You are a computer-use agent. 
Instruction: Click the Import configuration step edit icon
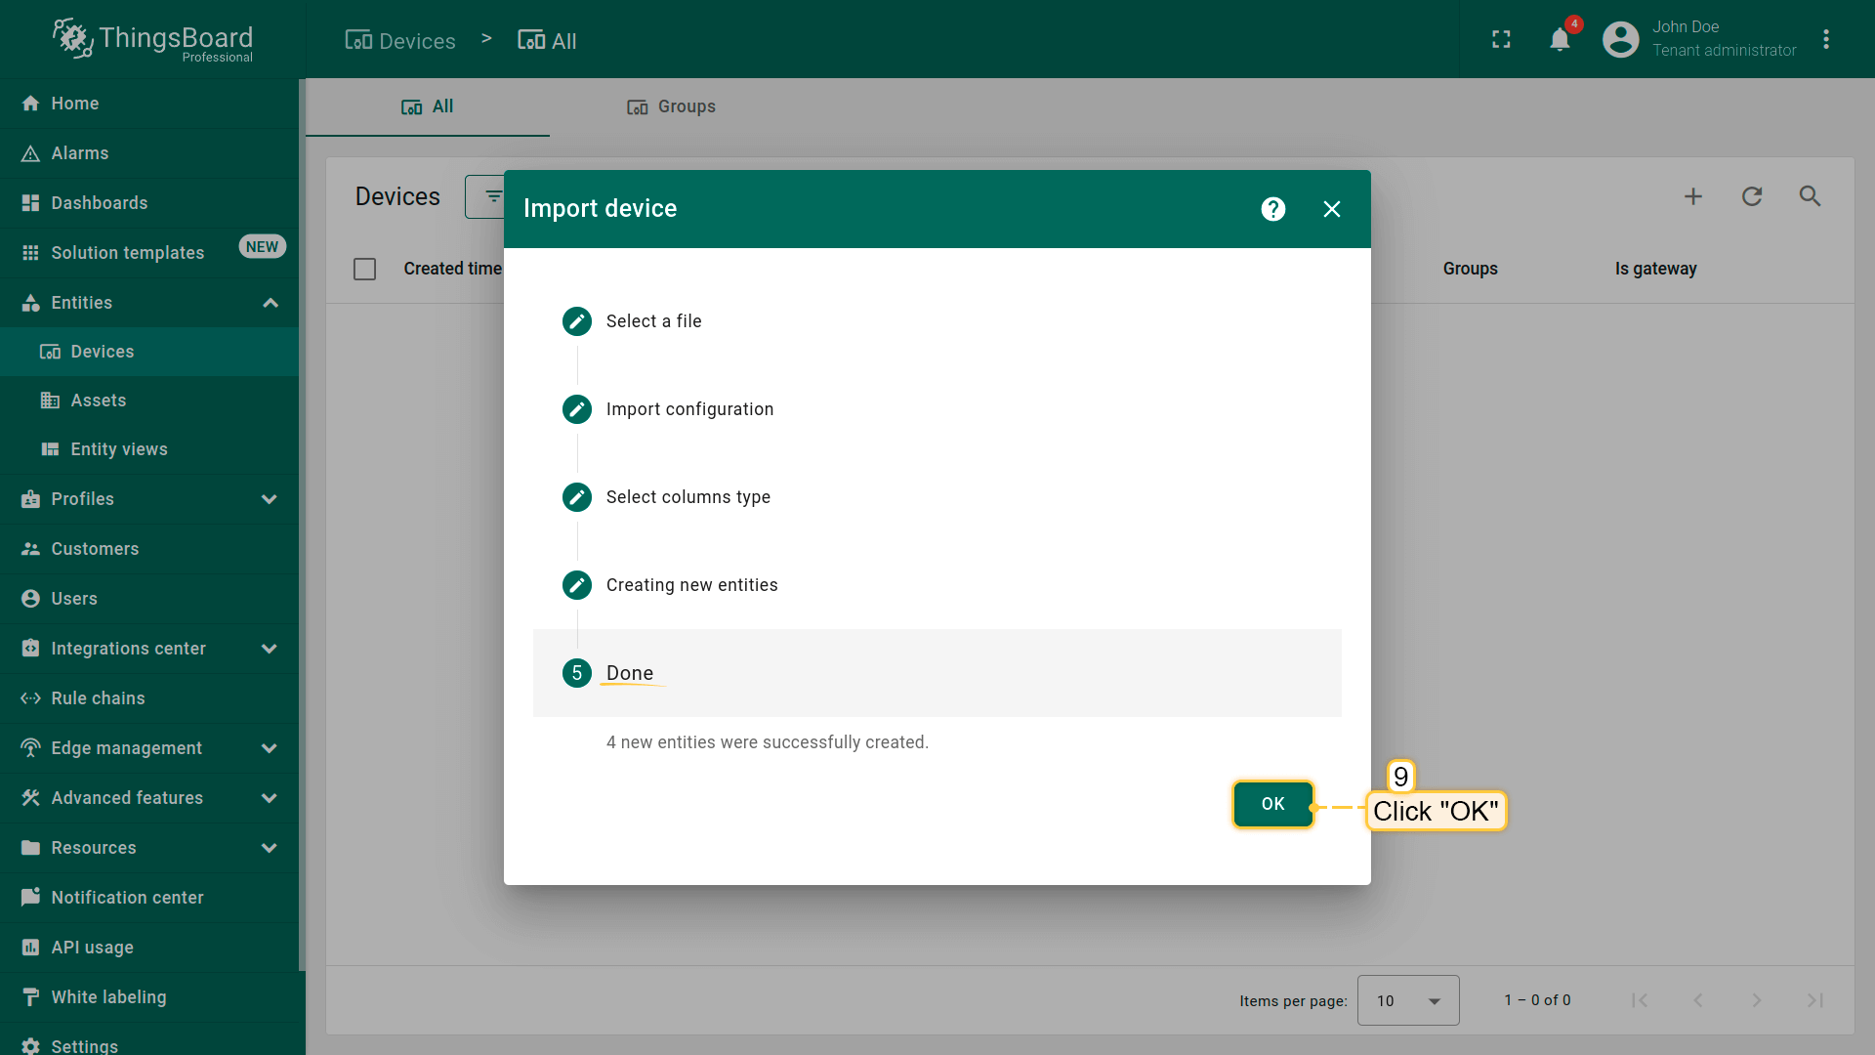[x=577, y=409]
